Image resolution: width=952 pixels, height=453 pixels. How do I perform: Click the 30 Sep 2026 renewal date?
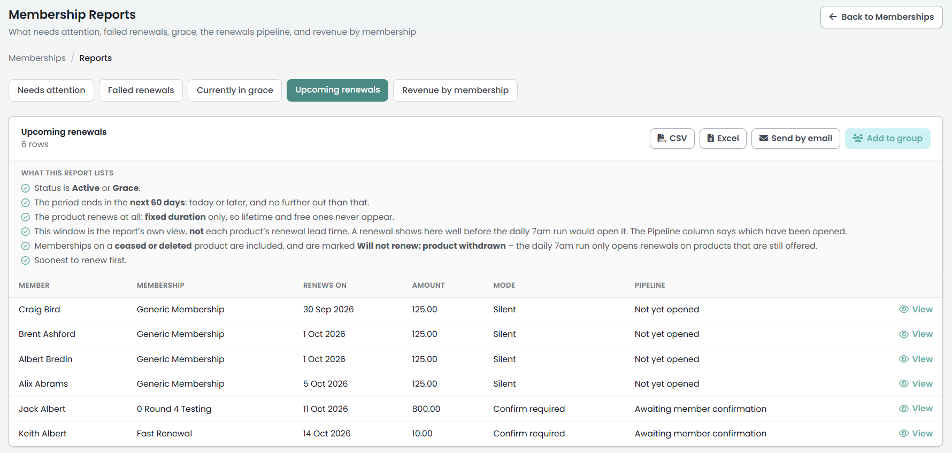click(x=328, y=310)
